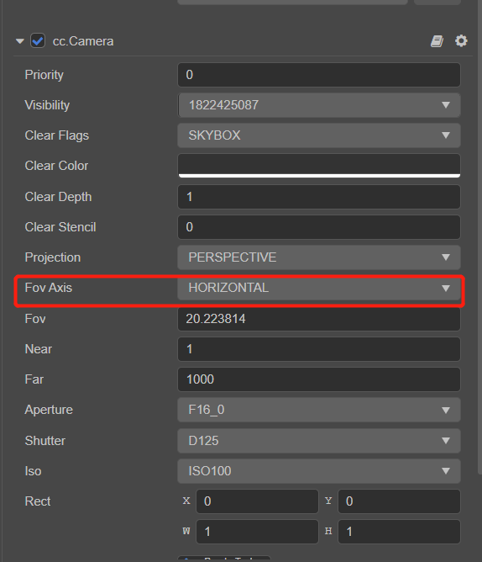Click the Shutter property label

(x=45, y=441)
